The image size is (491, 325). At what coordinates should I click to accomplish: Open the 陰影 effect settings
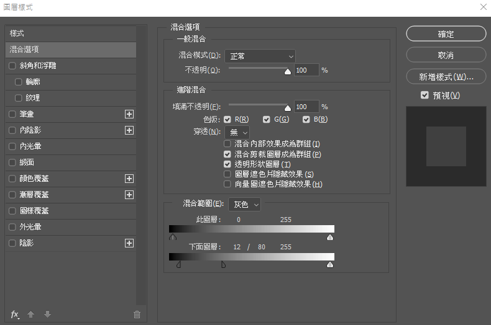point(27,243)
